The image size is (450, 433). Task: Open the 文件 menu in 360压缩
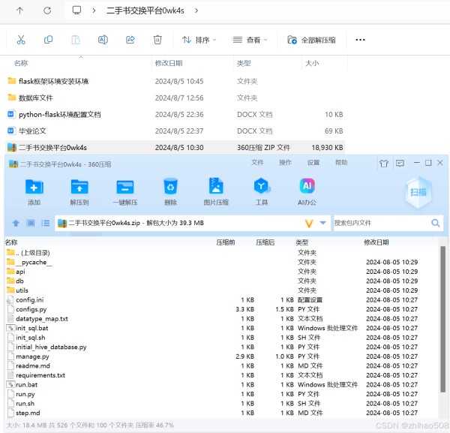click(257, 162)
